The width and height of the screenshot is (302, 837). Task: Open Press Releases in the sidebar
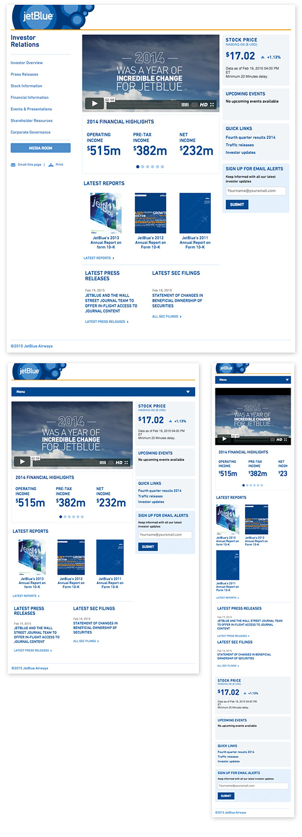[24, 74]
